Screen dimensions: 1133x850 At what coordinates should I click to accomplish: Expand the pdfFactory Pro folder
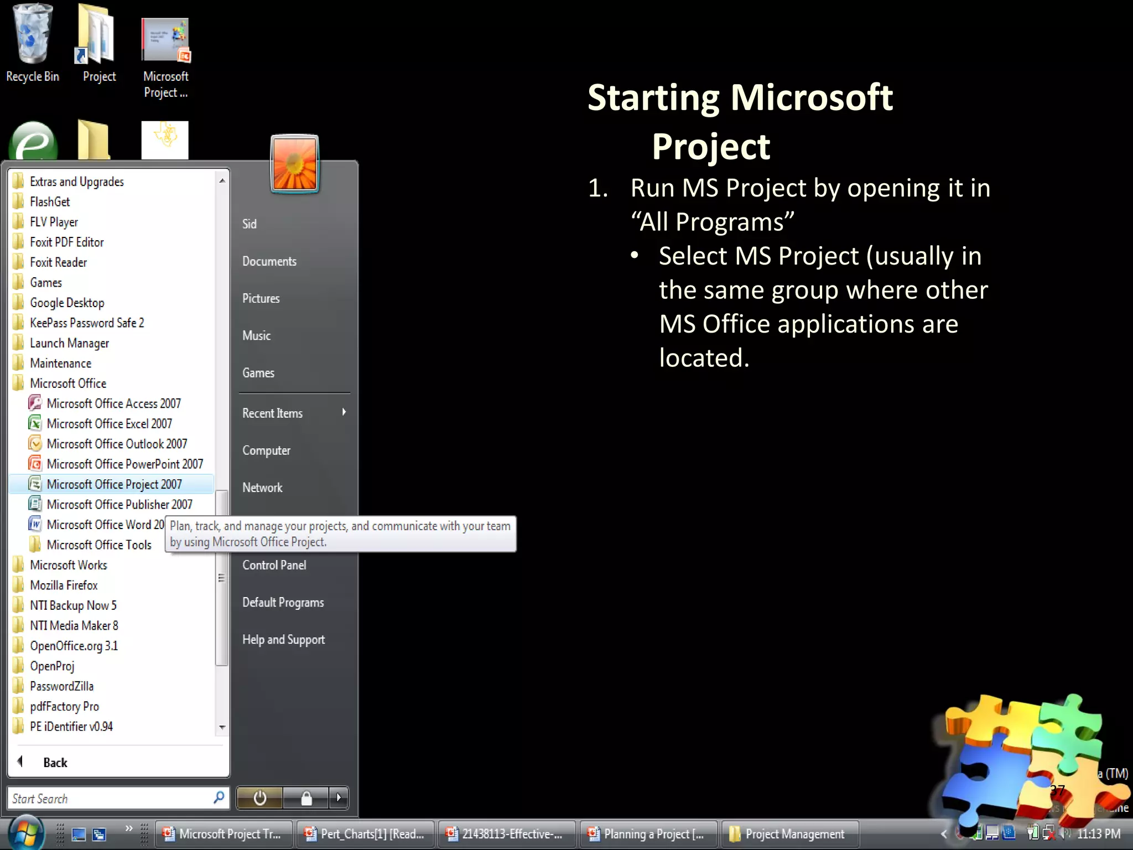[x=56, y=707]
